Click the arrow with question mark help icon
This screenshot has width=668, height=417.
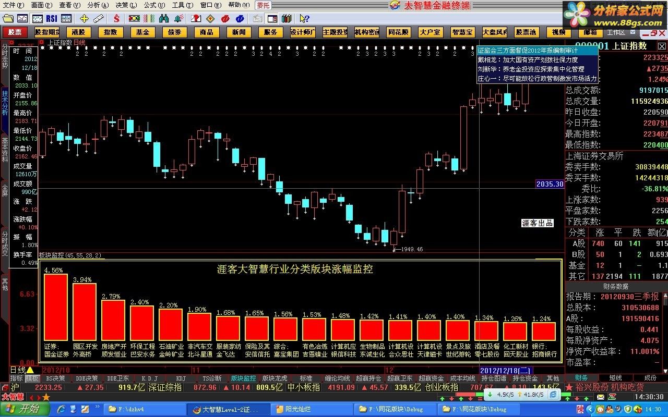pos(304,18)
